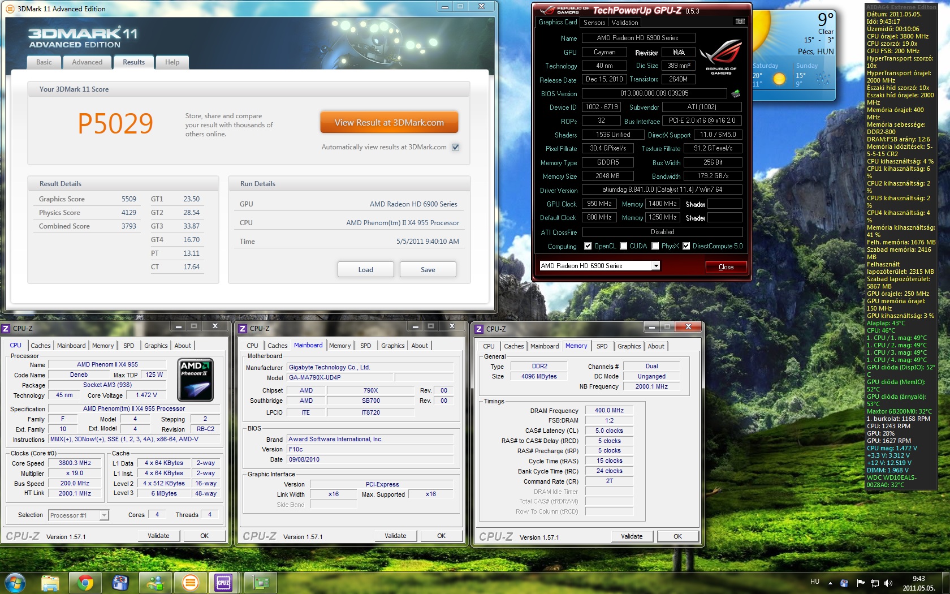Click the Windows Live Messenger taskbar icon
This screenshot has height=594, width=950.
click(156, 582)
